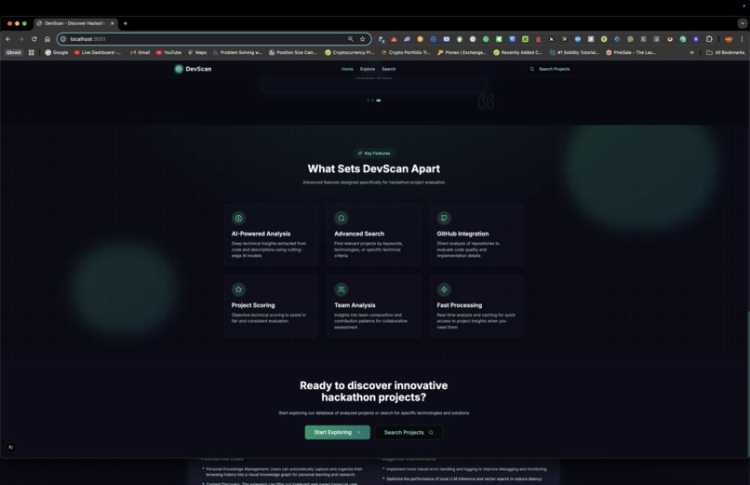750x485 pixels.
Task: Open the Recently Added C... bookmark
Action: [518, 53]
